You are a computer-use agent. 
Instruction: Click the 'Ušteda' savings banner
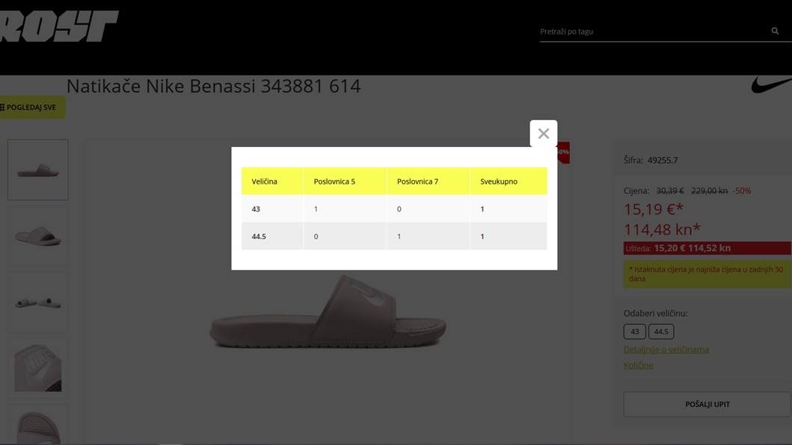point(707,248)
